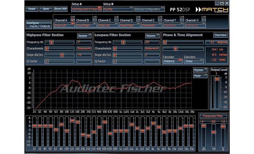Click the 500 Hz equalizer band fader
254x154 pixels.
click(x=104, y=122)
